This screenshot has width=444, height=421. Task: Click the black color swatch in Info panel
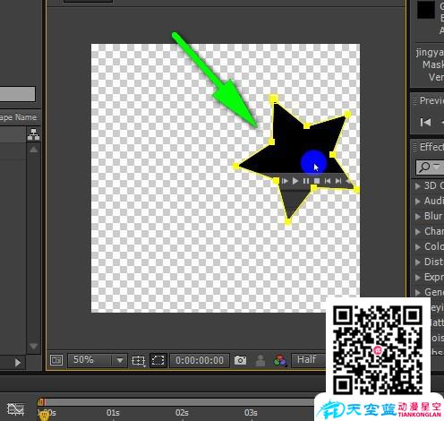426,10
